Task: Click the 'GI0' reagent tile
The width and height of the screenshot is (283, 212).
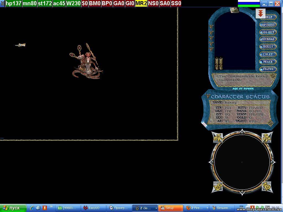Action: [130, 3]
